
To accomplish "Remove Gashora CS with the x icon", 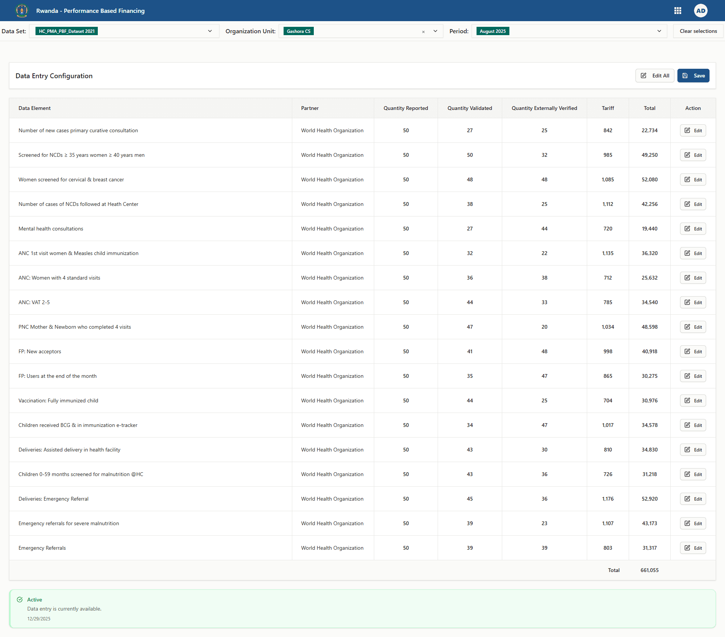I will (423, 32).
